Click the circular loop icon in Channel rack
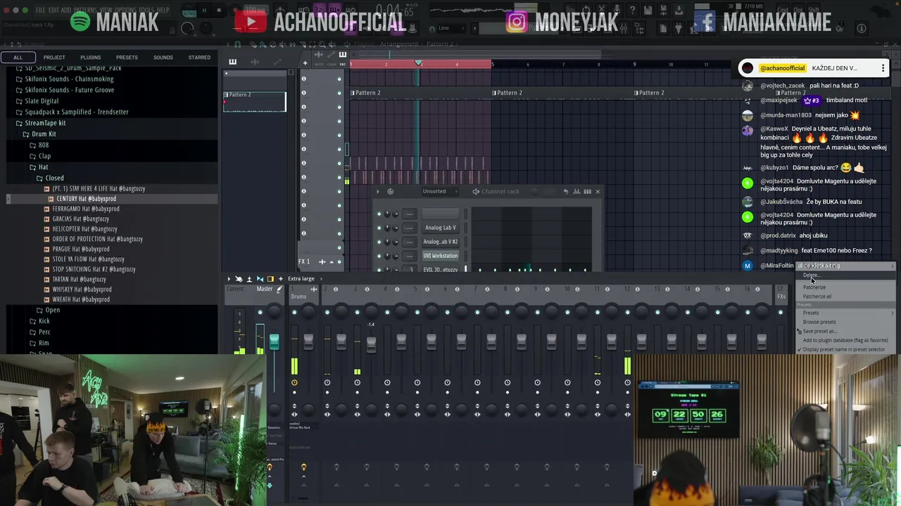 click(391, 191)
